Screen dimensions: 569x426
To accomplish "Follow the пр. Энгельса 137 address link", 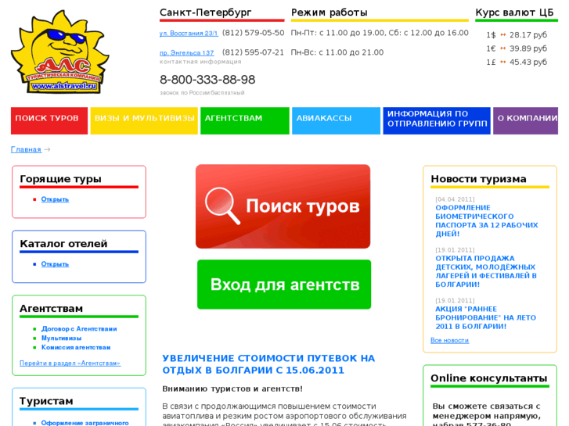I will [186, 53].
